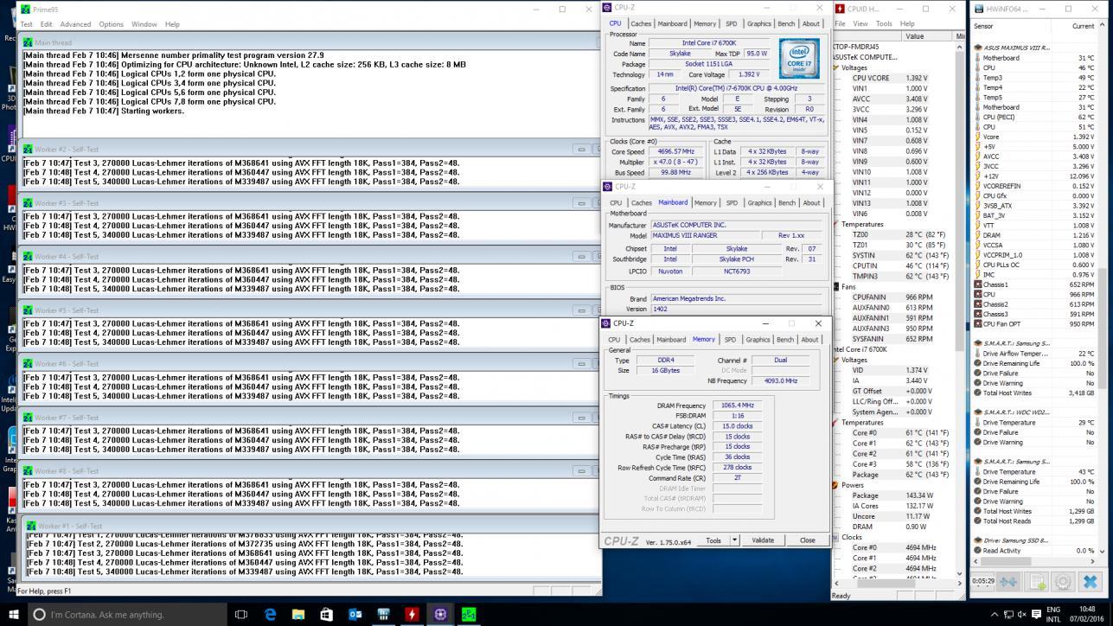Open the Test menu in Prime95
The height and width of the screenshot is (626, 1113).
tap(27, 24)
